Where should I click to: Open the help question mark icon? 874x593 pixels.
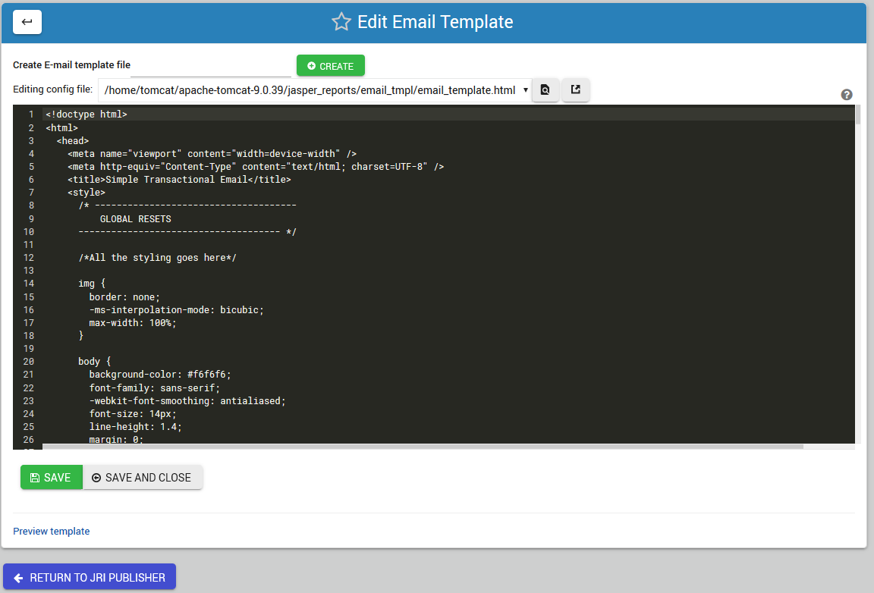(x=847, y=95)
